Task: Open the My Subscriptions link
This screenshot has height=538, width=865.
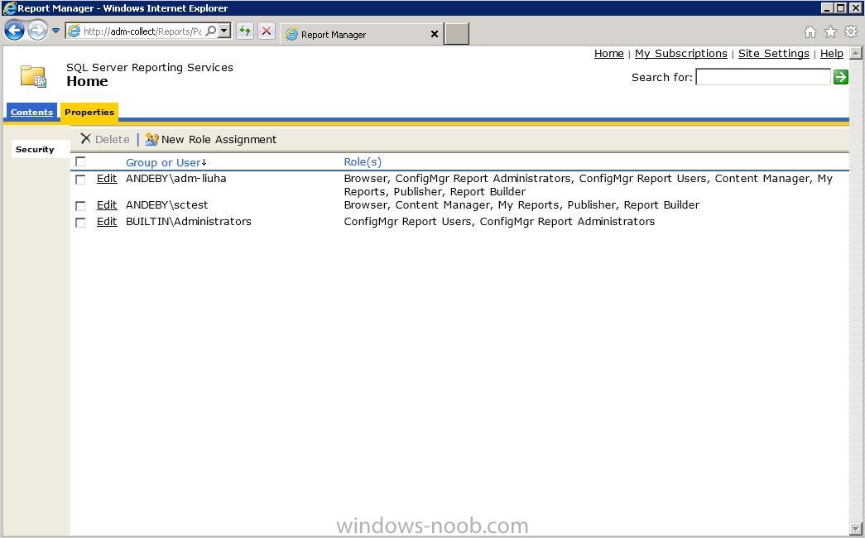Action: click(680, 54)
